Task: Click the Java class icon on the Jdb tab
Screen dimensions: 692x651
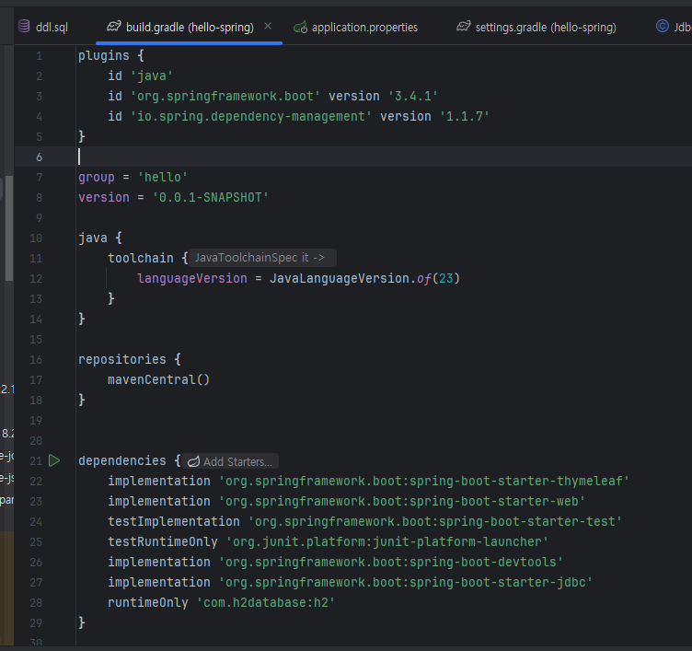Action: 662,27
